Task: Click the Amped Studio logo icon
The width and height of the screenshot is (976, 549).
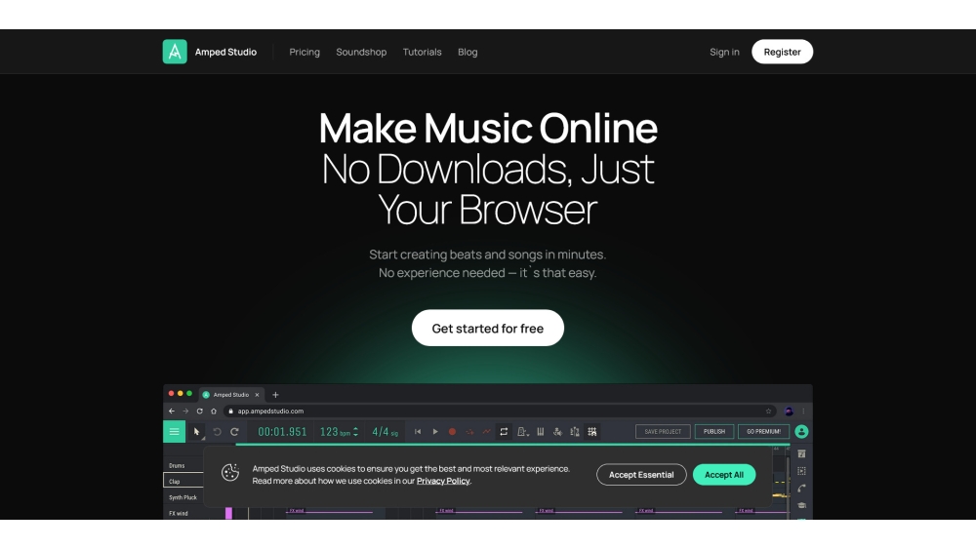Action: point(175,52)
